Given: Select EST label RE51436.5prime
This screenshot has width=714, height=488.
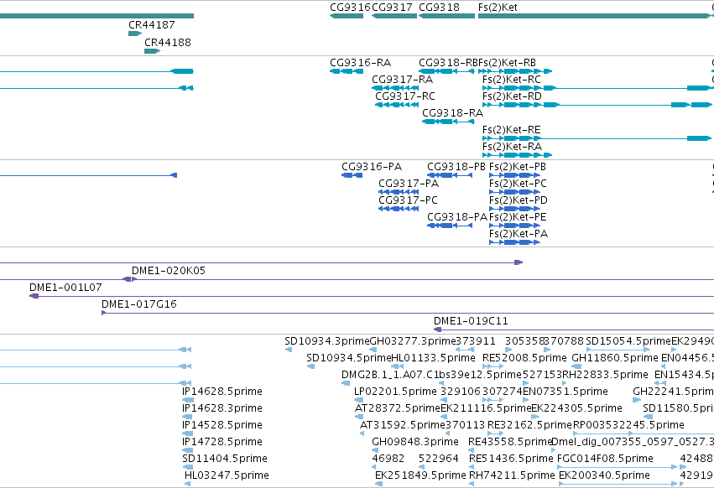Looking at the screenshot, I should coord(511,459).
